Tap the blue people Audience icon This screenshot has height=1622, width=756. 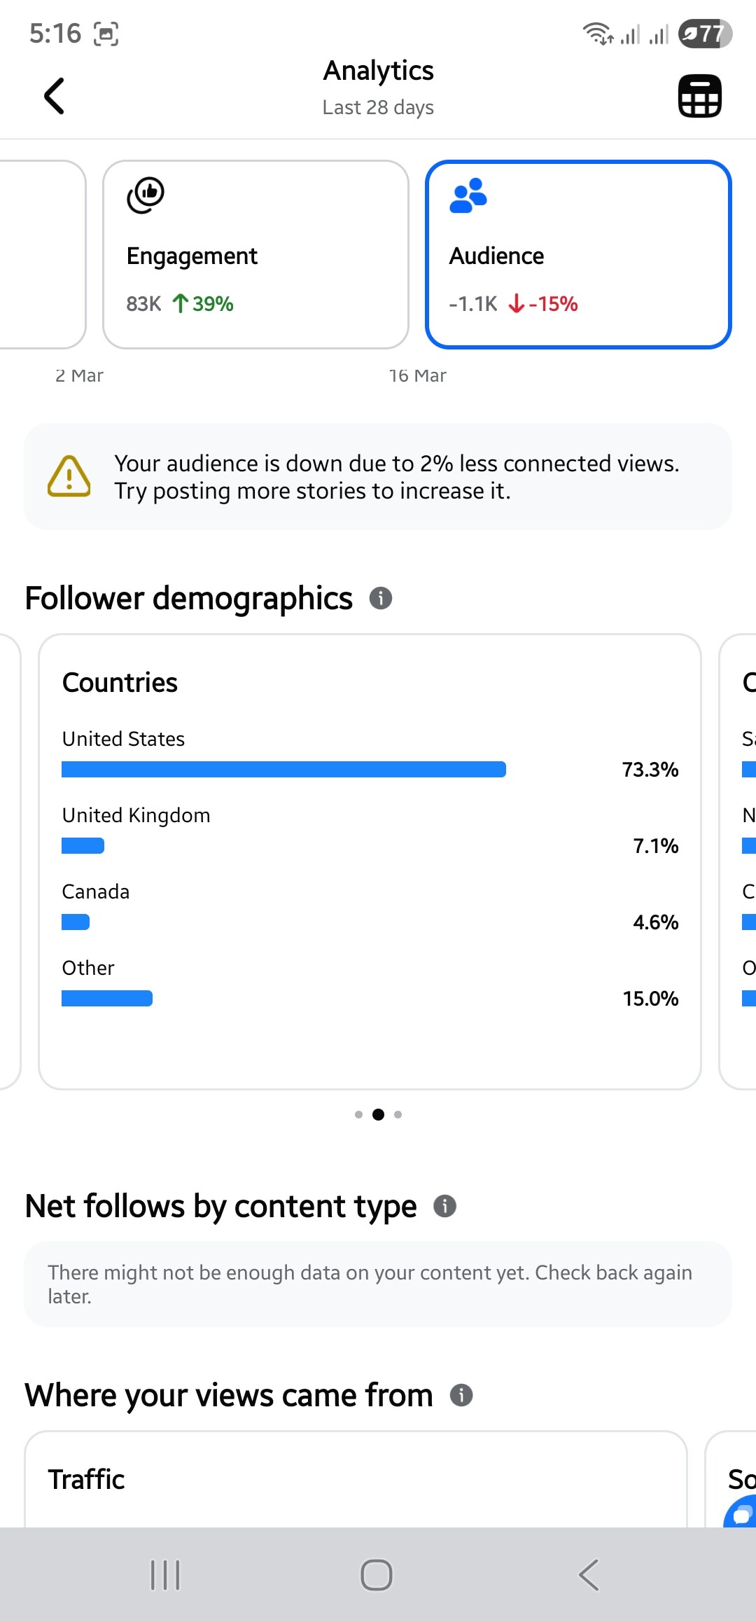coord(468,195)
